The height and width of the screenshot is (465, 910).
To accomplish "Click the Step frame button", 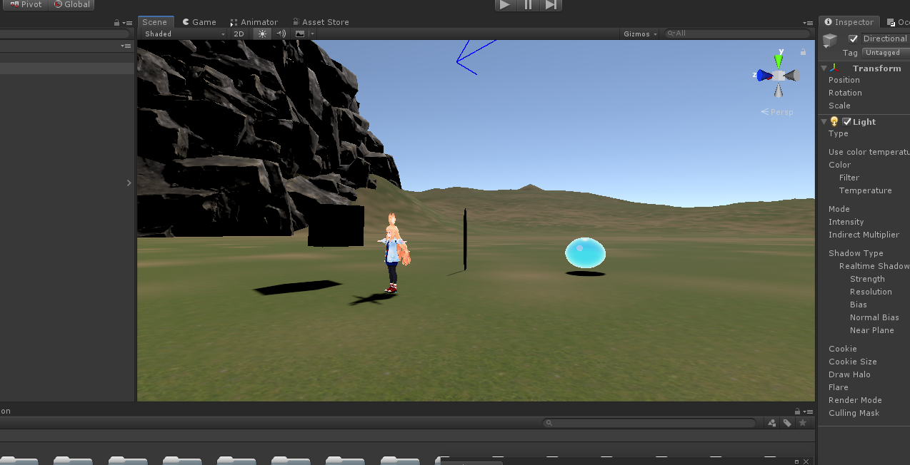I will (551, 5).
